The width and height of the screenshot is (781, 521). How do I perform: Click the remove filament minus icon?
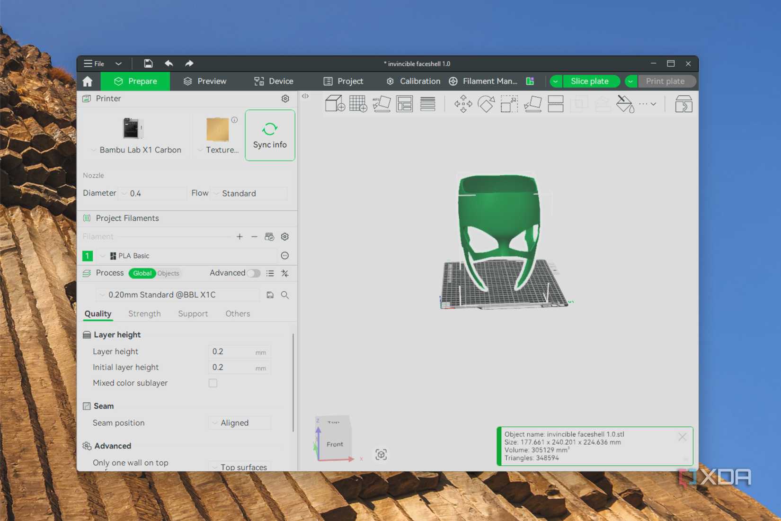254,236
